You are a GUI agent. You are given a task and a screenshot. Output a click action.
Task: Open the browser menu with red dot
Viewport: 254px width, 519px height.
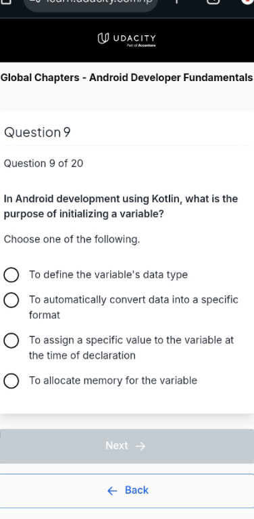click(247, 1)
